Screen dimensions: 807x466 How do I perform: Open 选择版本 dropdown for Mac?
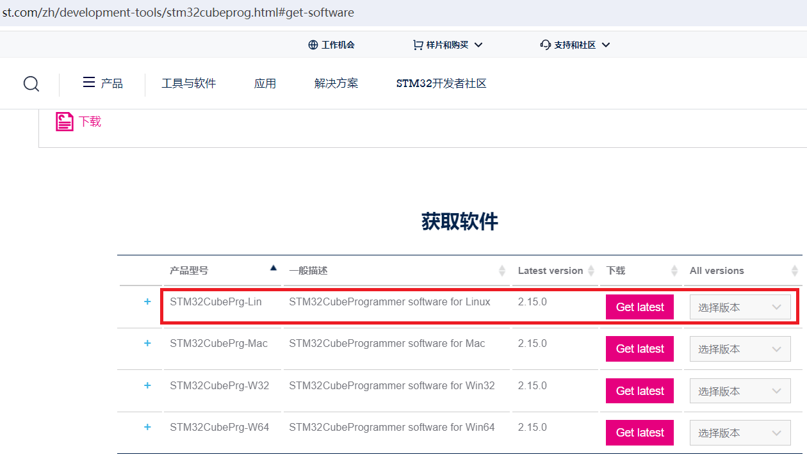tap(740, 349)
